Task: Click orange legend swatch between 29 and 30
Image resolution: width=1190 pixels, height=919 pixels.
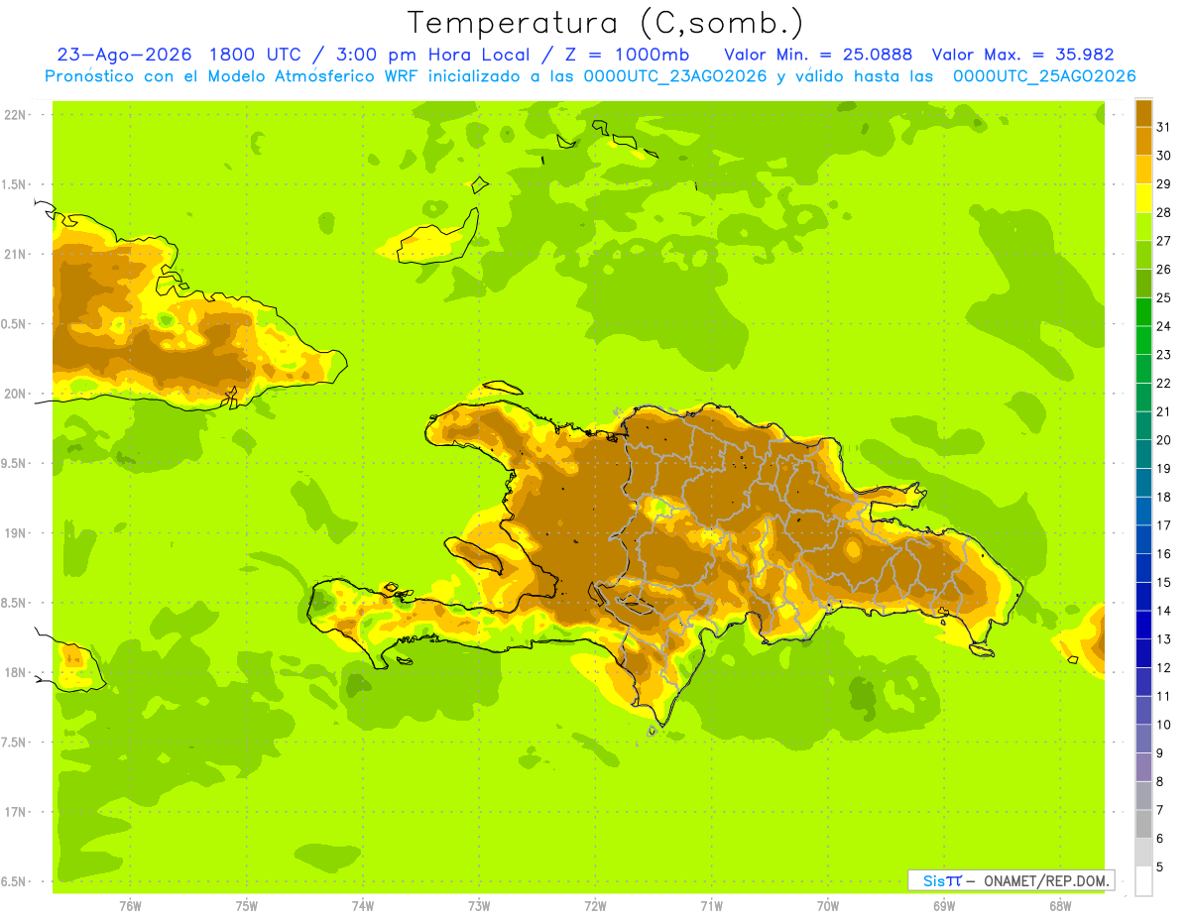Action: click(x=1143, y=169)
